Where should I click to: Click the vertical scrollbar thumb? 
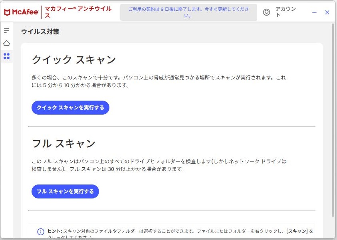pos(333,120)
